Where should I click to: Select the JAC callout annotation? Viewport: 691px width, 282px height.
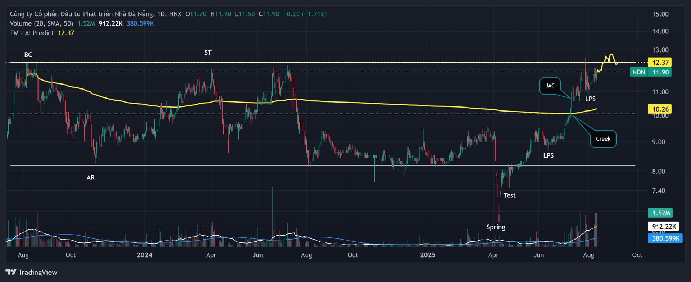[x=550, y=86]
